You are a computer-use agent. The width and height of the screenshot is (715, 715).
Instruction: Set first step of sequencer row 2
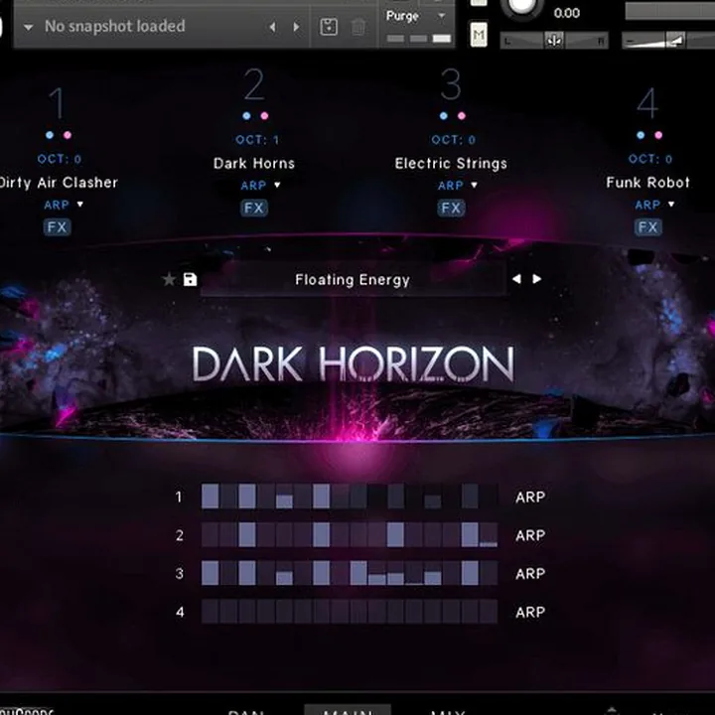click(x=211, y=534)
